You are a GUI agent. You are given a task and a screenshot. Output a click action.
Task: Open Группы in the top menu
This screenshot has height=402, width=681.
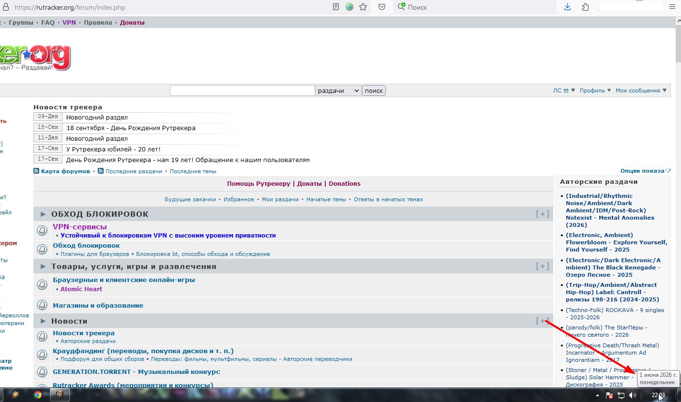coord(21,23)
